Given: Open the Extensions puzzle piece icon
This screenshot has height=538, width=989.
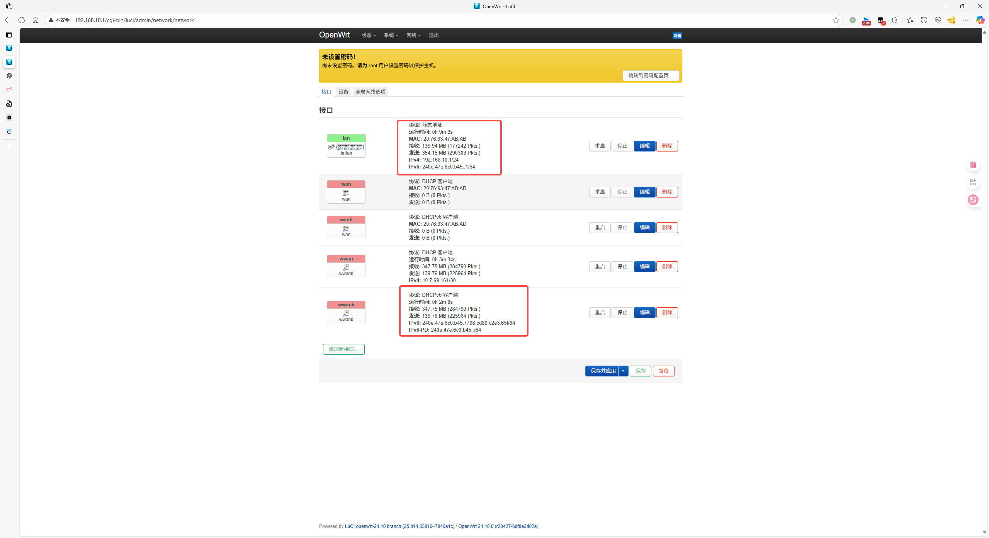Looking at the screenshot, I should [x=894, y=20].
